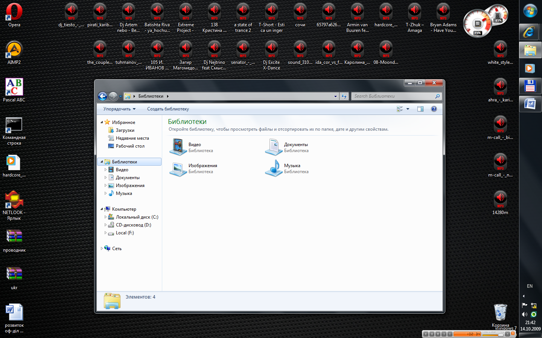The height and width of the screenshot is (338, 542).
Task: Switch to Microsoft Word on the taskbar
Action: pyautogui.click(x=530, y=104)
